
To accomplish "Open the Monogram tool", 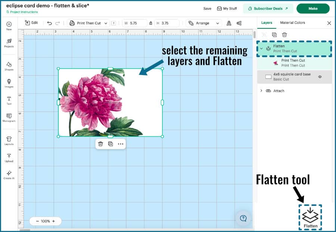I will click(x=9, y=118).
